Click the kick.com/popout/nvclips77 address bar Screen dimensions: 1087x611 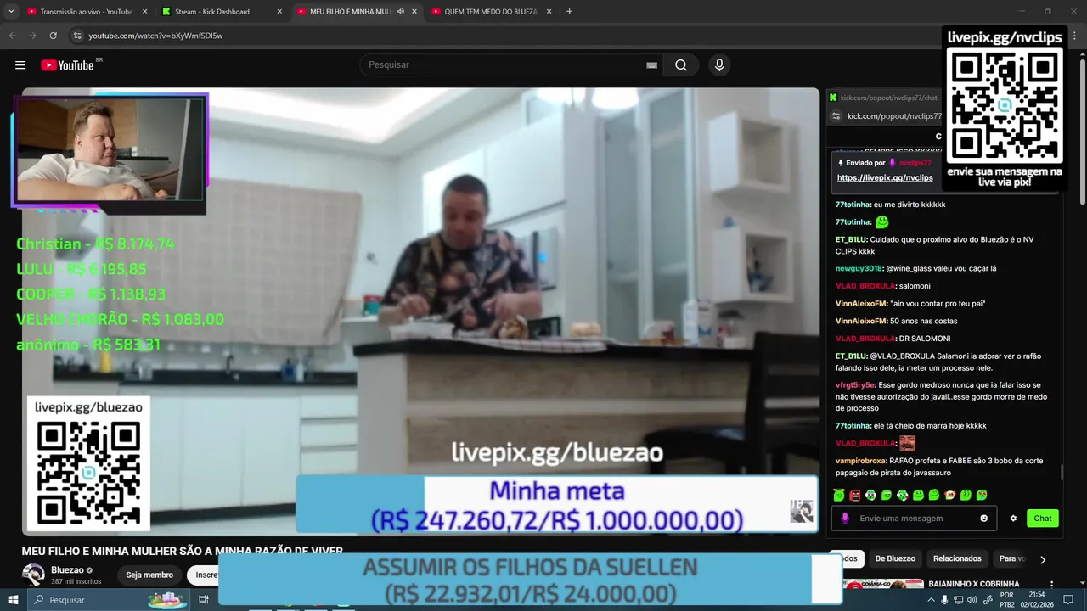point(893,116)
